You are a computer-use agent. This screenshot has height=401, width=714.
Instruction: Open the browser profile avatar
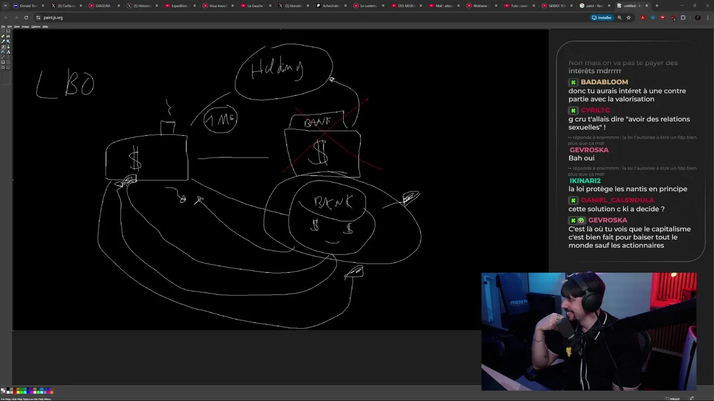(698, 17)
